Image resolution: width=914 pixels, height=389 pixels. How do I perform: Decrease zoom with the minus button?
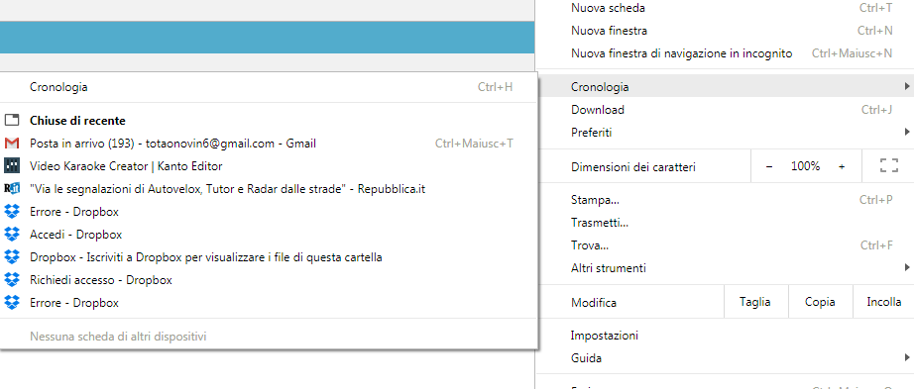pyautogui.click(x=769, y=166)
